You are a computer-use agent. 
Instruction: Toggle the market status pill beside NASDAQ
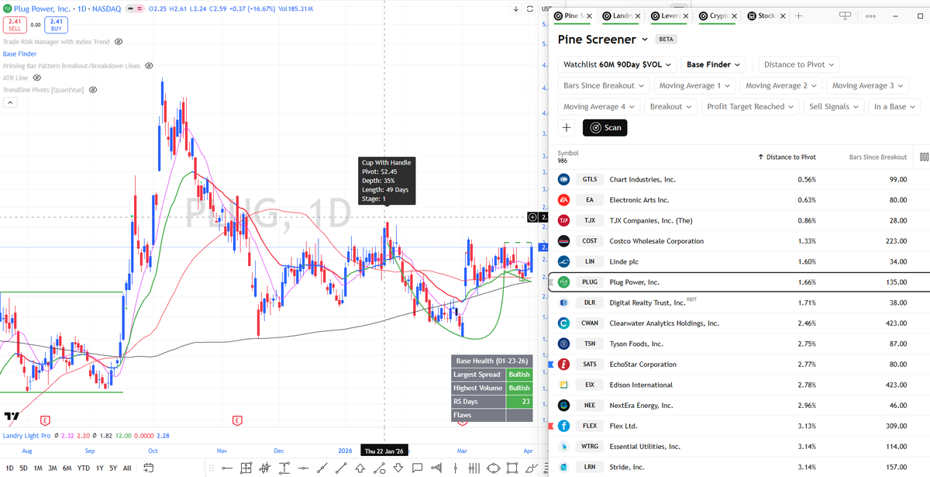[x=136, y=9]
